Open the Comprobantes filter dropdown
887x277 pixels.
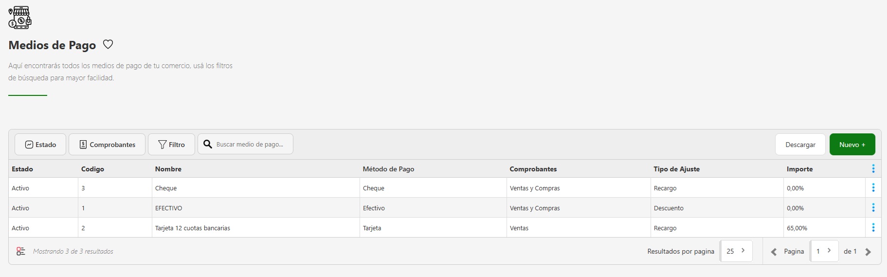click(x=107, y=145)
